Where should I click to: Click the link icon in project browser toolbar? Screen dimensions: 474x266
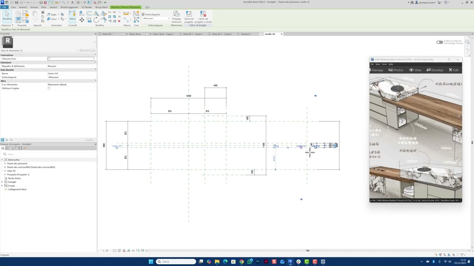point(25,148)
